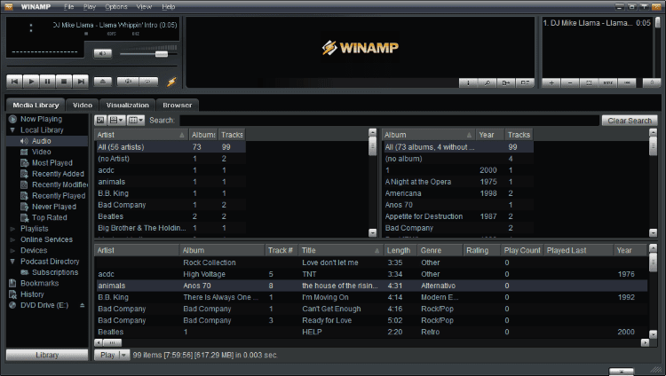The image size is (666, 376).
Task: Collapse the Local Library tree node
Action: (x=12, y=129)
